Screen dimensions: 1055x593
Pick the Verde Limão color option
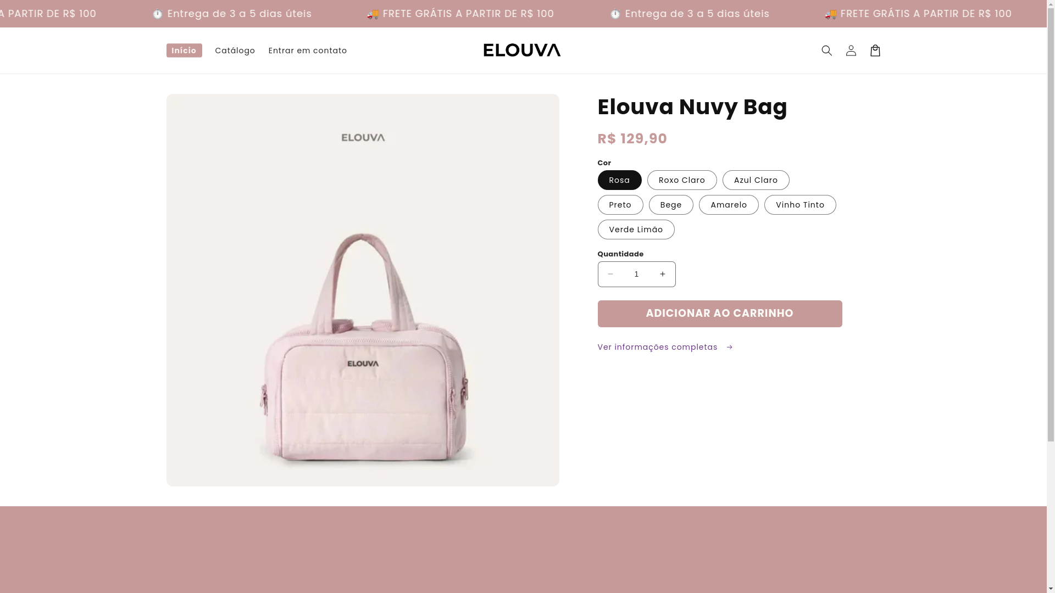636,230
